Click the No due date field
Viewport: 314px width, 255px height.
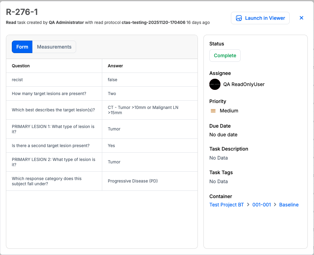point(223,135)
